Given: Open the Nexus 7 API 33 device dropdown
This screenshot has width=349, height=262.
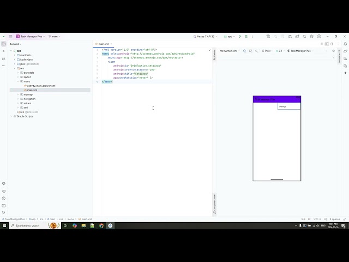Looking at the screenshot, I should (x=205, y=37).
